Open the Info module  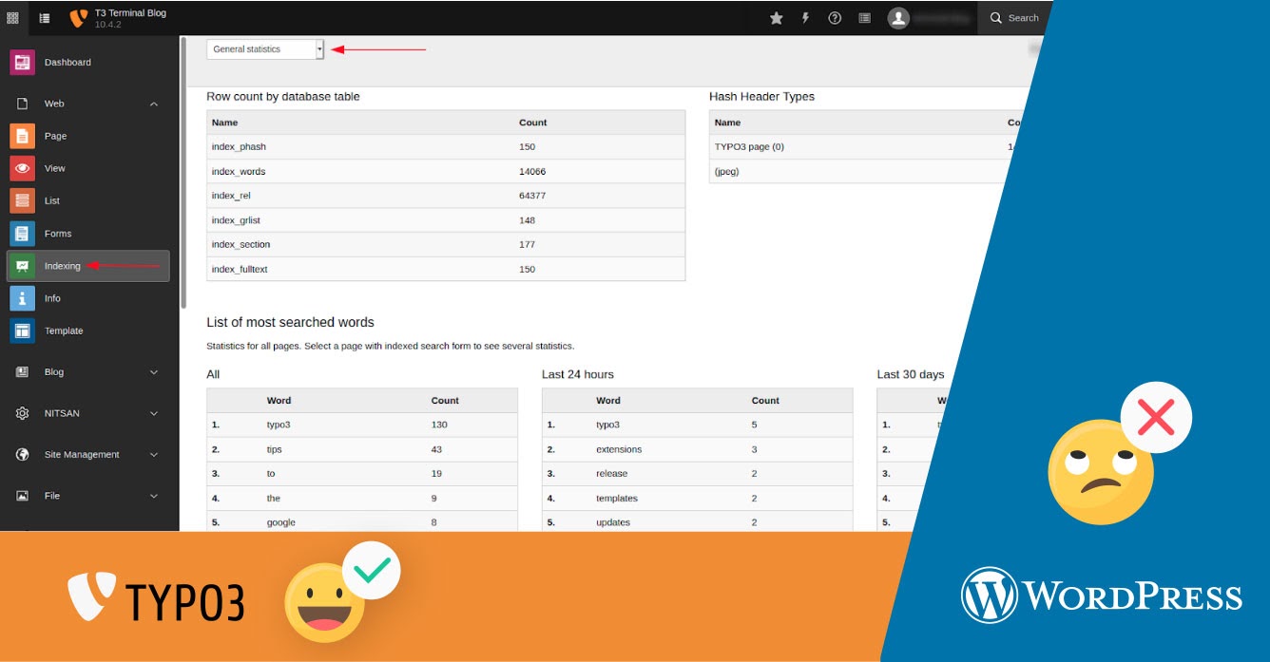[21, 297]
